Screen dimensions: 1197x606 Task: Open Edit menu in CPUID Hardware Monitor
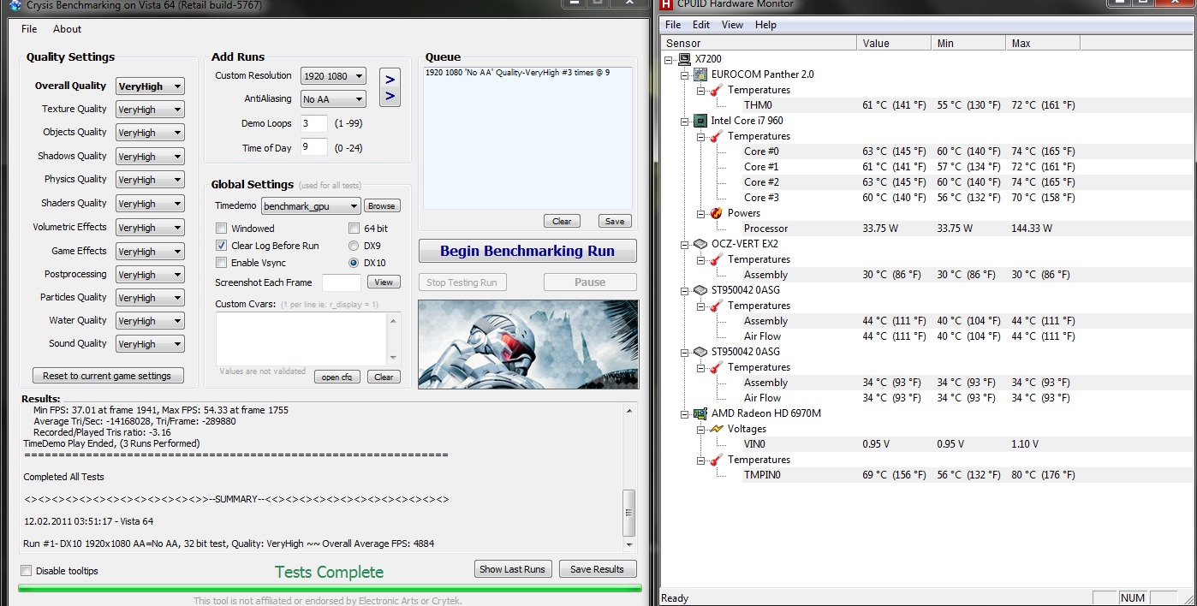click(701, 25)
